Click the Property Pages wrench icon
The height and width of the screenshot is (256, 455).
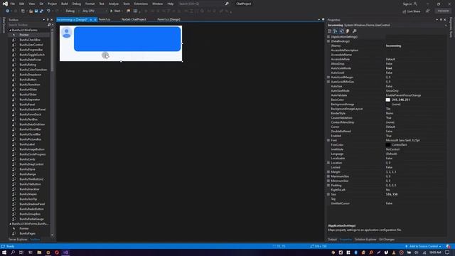[354, 31]
